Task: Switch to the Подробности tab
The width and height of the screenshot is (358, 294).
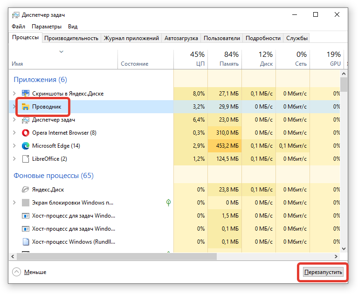Action: 263,38
